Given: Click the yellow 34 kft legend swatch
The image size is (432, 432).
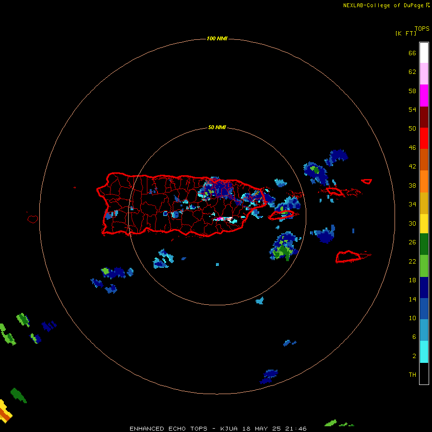Looking at the screenshot, I should (x=424, y=223).
